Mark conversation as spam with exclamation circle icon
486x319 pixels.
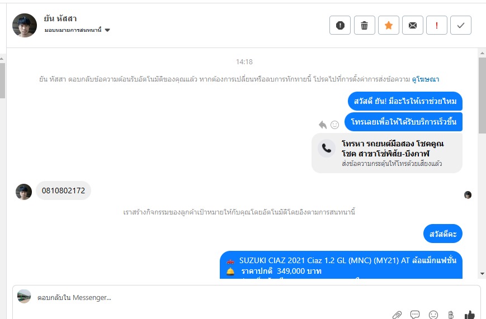[340, 25]
